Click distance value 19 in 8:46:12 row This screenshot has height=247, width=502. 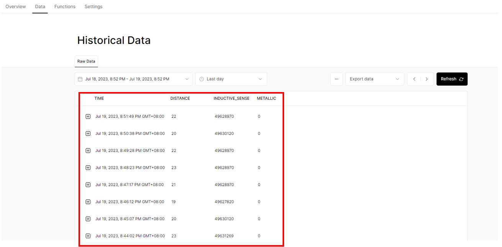point(173,202)
